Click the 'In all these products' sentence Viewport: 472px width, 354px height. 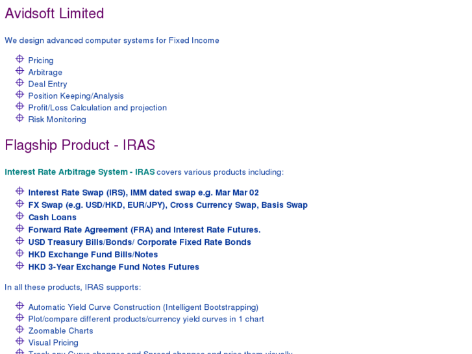(x=73, y=287)
